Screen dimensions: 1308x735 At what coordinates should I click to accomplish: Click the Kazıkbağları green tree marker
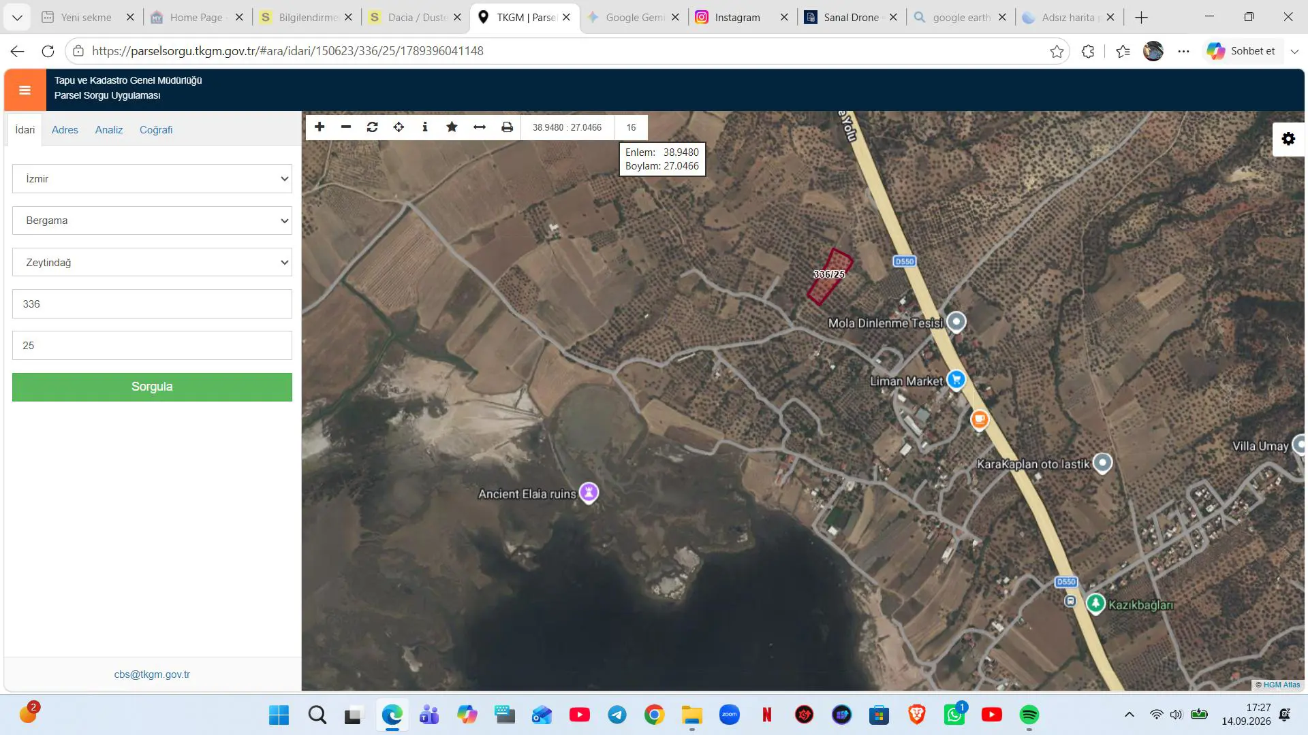point(1095,603)
